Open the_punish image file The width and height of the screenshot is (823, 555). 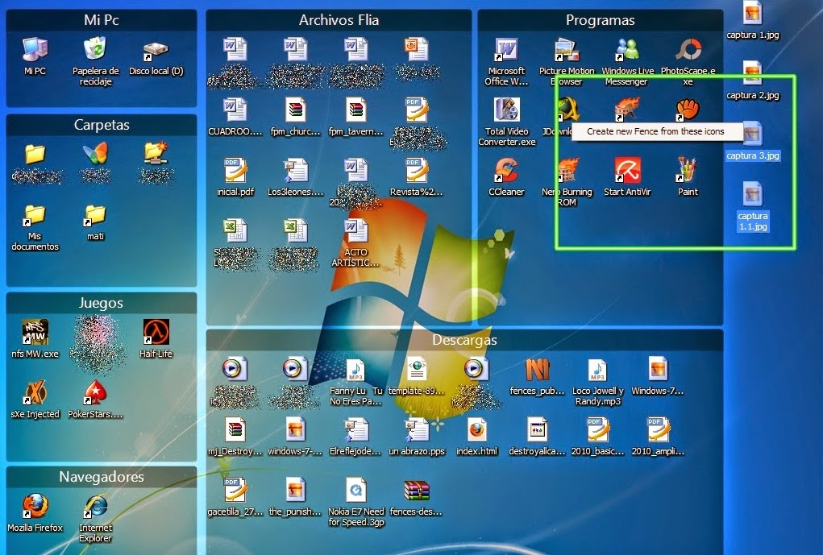[296, 491]
